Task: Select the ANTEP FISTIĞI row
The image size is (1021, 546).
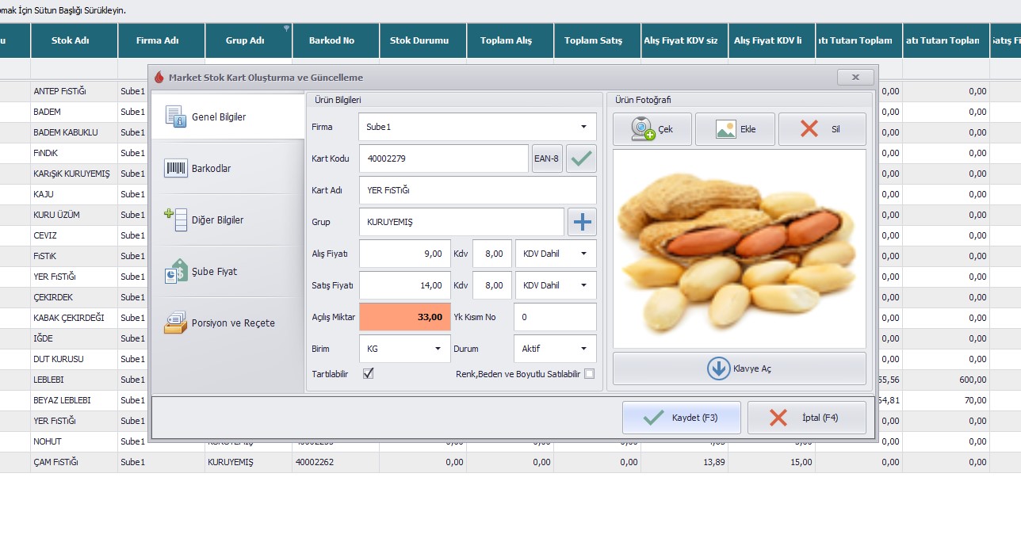Action: click(x=75, y=91)
